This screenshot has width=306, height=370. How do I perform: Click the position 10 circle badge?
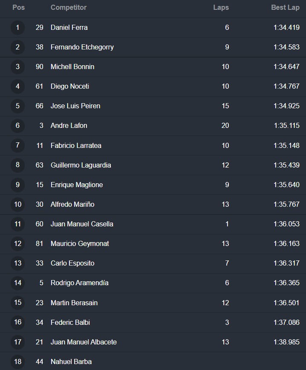18,204
